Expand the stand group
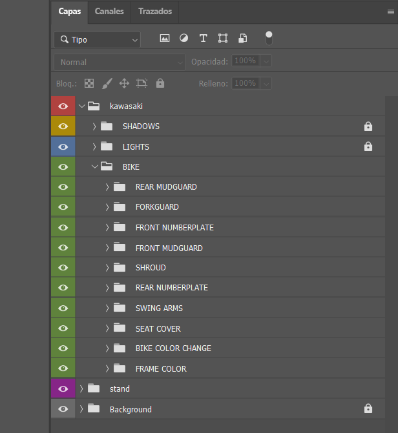398x433 pixels. pyautogui.click(x=81, y=388)
